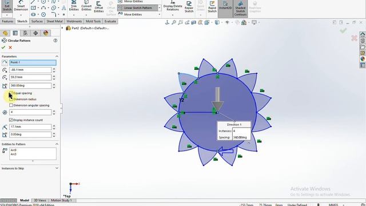
Task: Click the instance count field showing 4
Action: (x=30, y=112)
